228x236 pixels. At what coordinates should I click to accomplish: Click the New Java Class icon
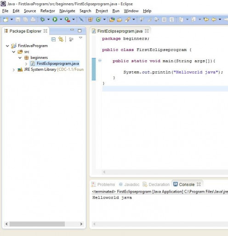click(x=98, y=19)
